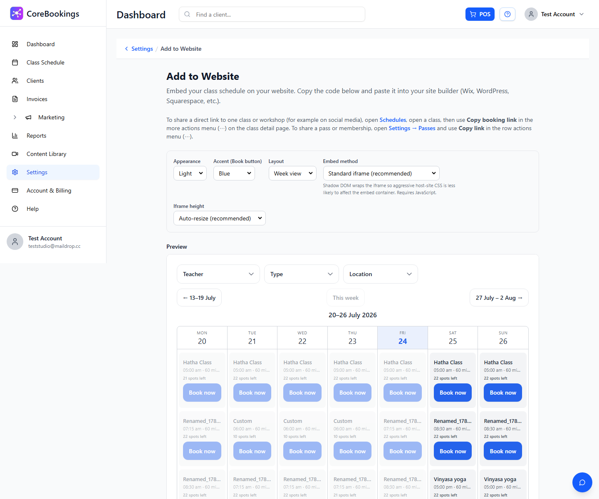Book now for Saturday 25 Renamed_178 class
The height and width of the screenshot is (499, 599).
(x=453, y=451)
